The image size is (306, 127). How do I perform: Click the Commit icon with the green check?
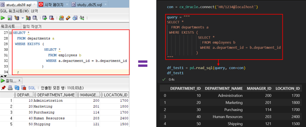click(45, 18)
